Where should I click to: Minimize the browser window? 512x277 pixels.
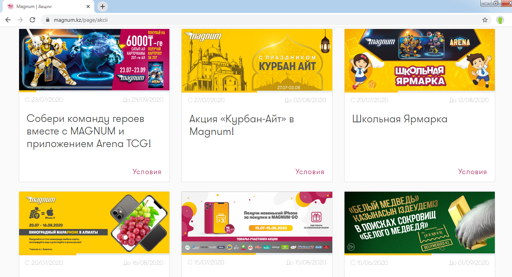point(486,3)
